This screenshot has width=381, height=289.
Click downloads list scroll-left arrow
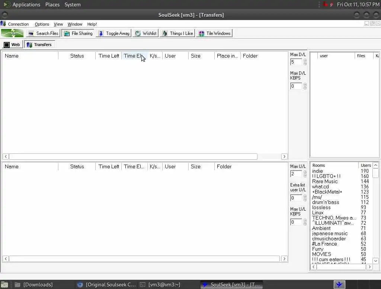coord(6,156)
